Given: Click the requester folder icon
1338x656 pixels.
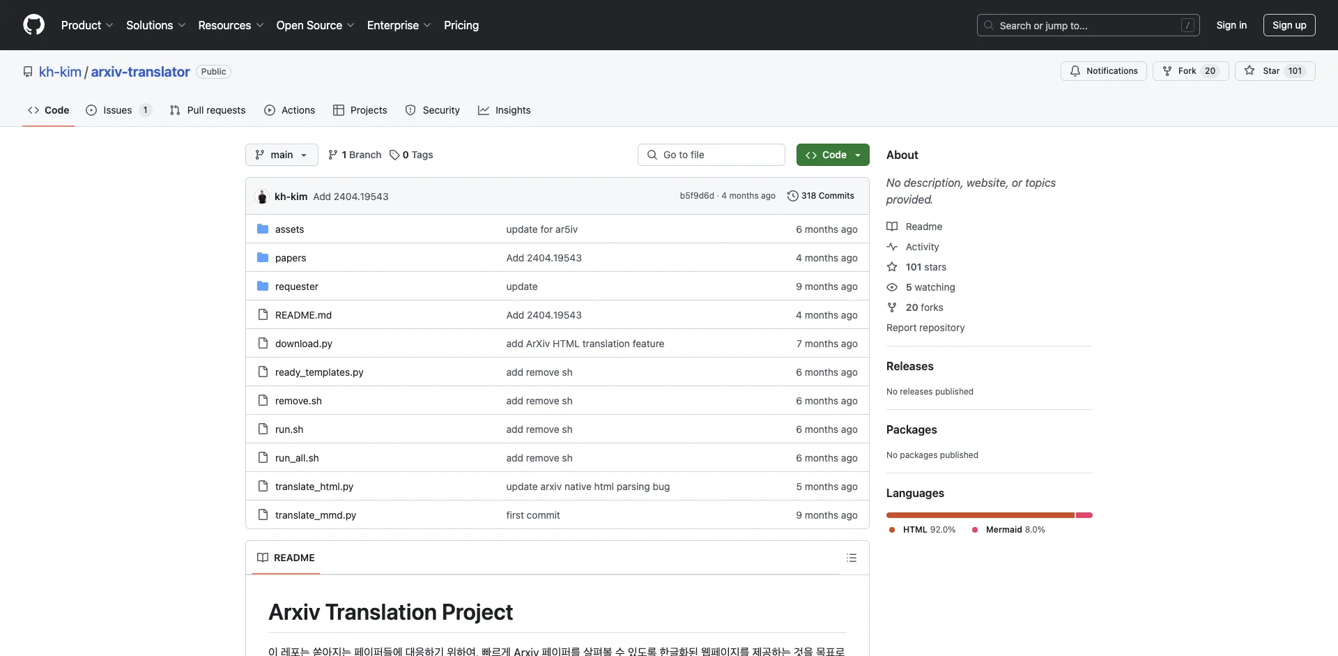Looking at the screenshot, I should (263, 287).
